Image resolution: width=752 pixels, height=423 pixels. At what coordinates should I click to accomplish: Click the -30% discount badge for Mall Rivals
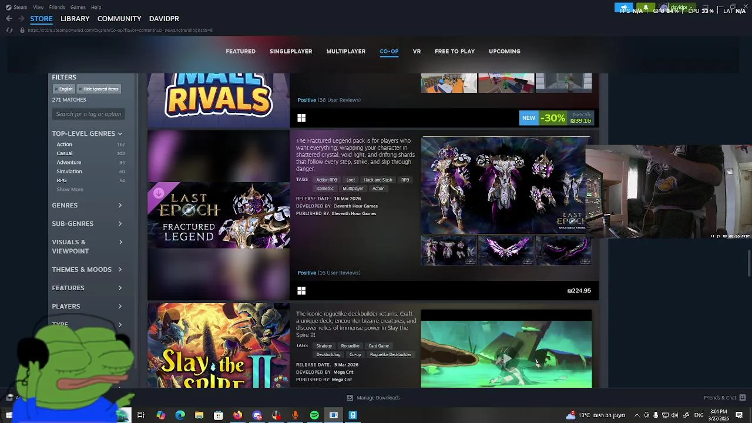pos(553,118)
